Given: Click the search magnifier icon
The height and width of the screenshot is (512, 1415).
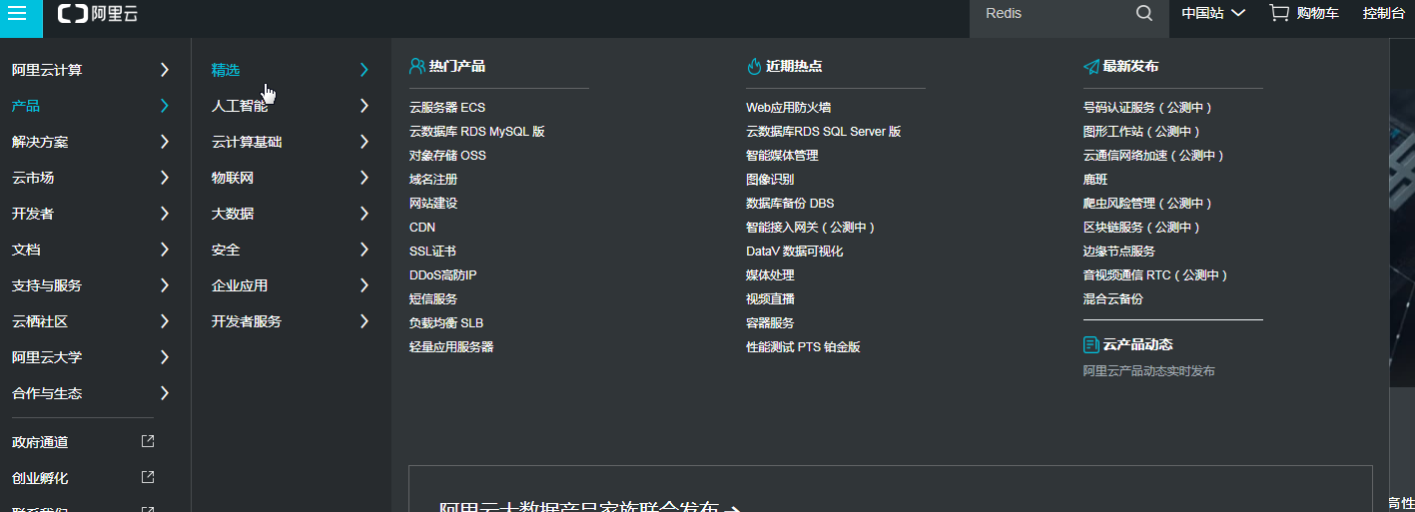Looking at the screenshot, I should (1144, 14).
